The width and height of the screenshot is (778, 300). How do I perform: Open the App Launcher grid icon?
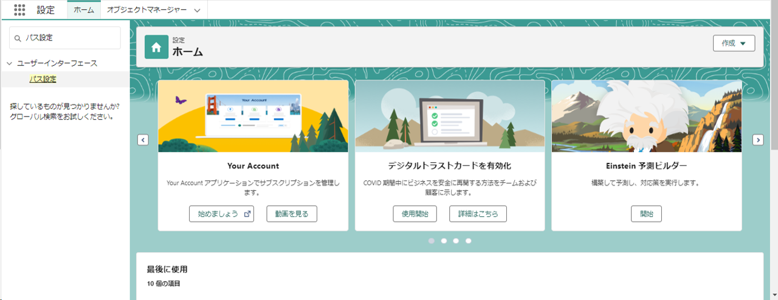[19, 10]
